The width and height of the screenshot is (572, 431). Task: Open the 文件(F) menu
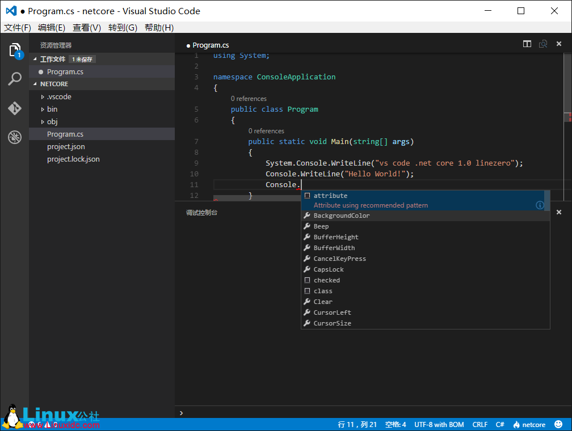pyautogui.click(x=17, y=28)
